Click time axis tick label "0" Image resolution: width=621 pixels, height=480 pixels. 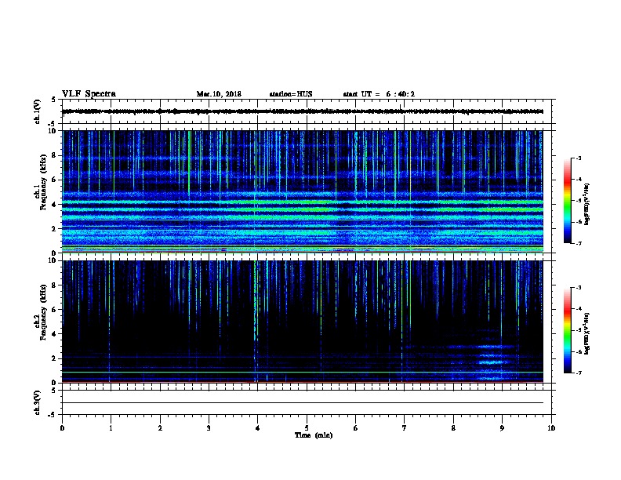click(62, 428)
